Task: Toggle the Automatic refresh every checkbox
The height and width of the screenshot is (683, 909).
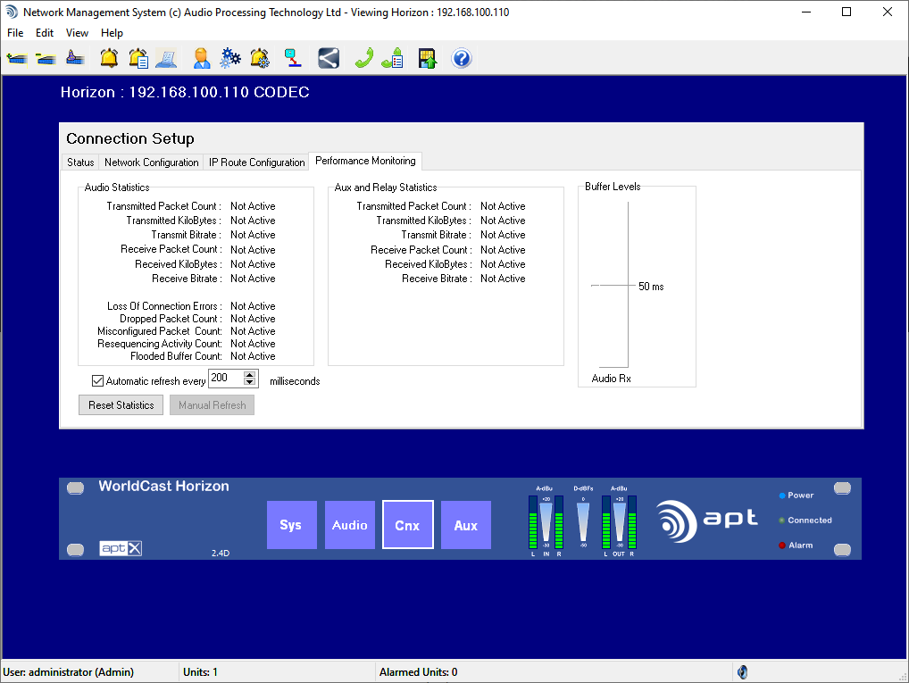Action: coord(97,381)
